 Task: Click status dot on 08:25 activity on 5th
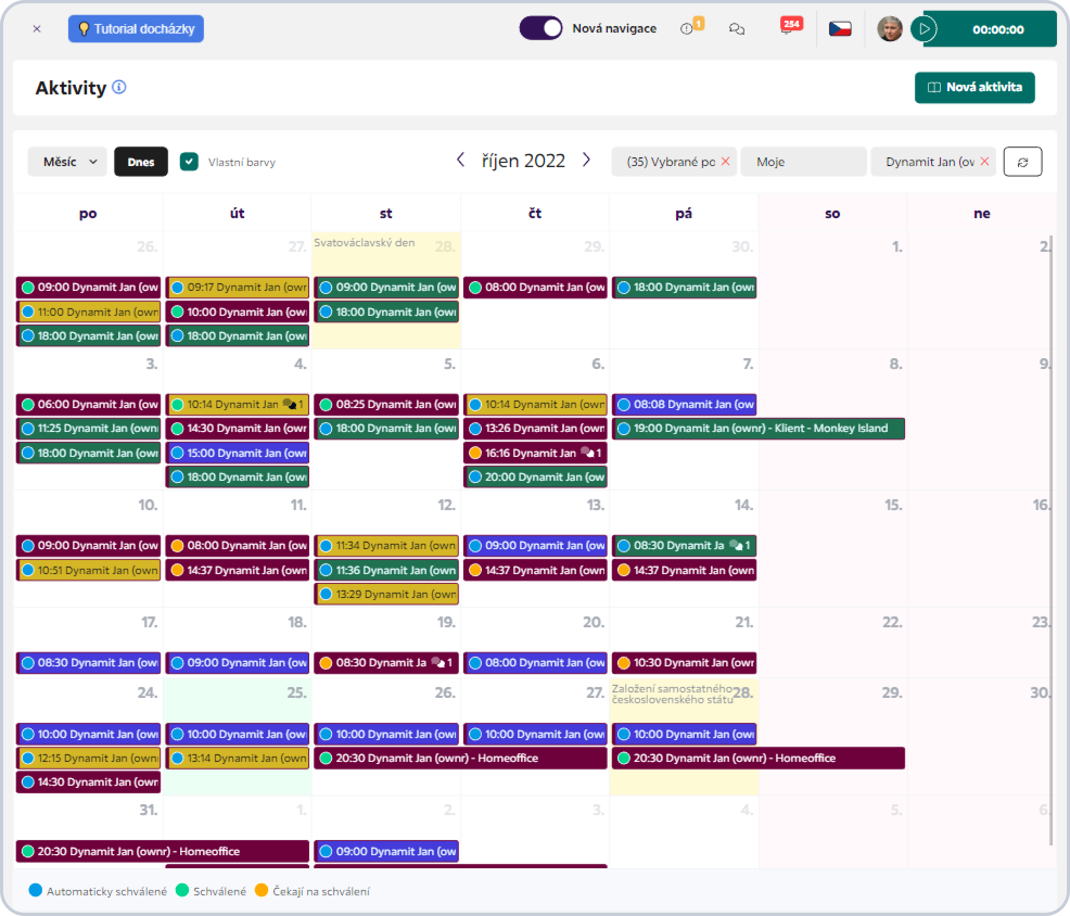[326, 405]
